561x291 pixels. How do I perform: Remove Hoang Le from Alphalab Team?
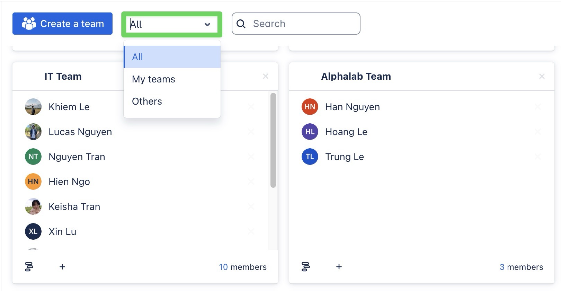538,132
